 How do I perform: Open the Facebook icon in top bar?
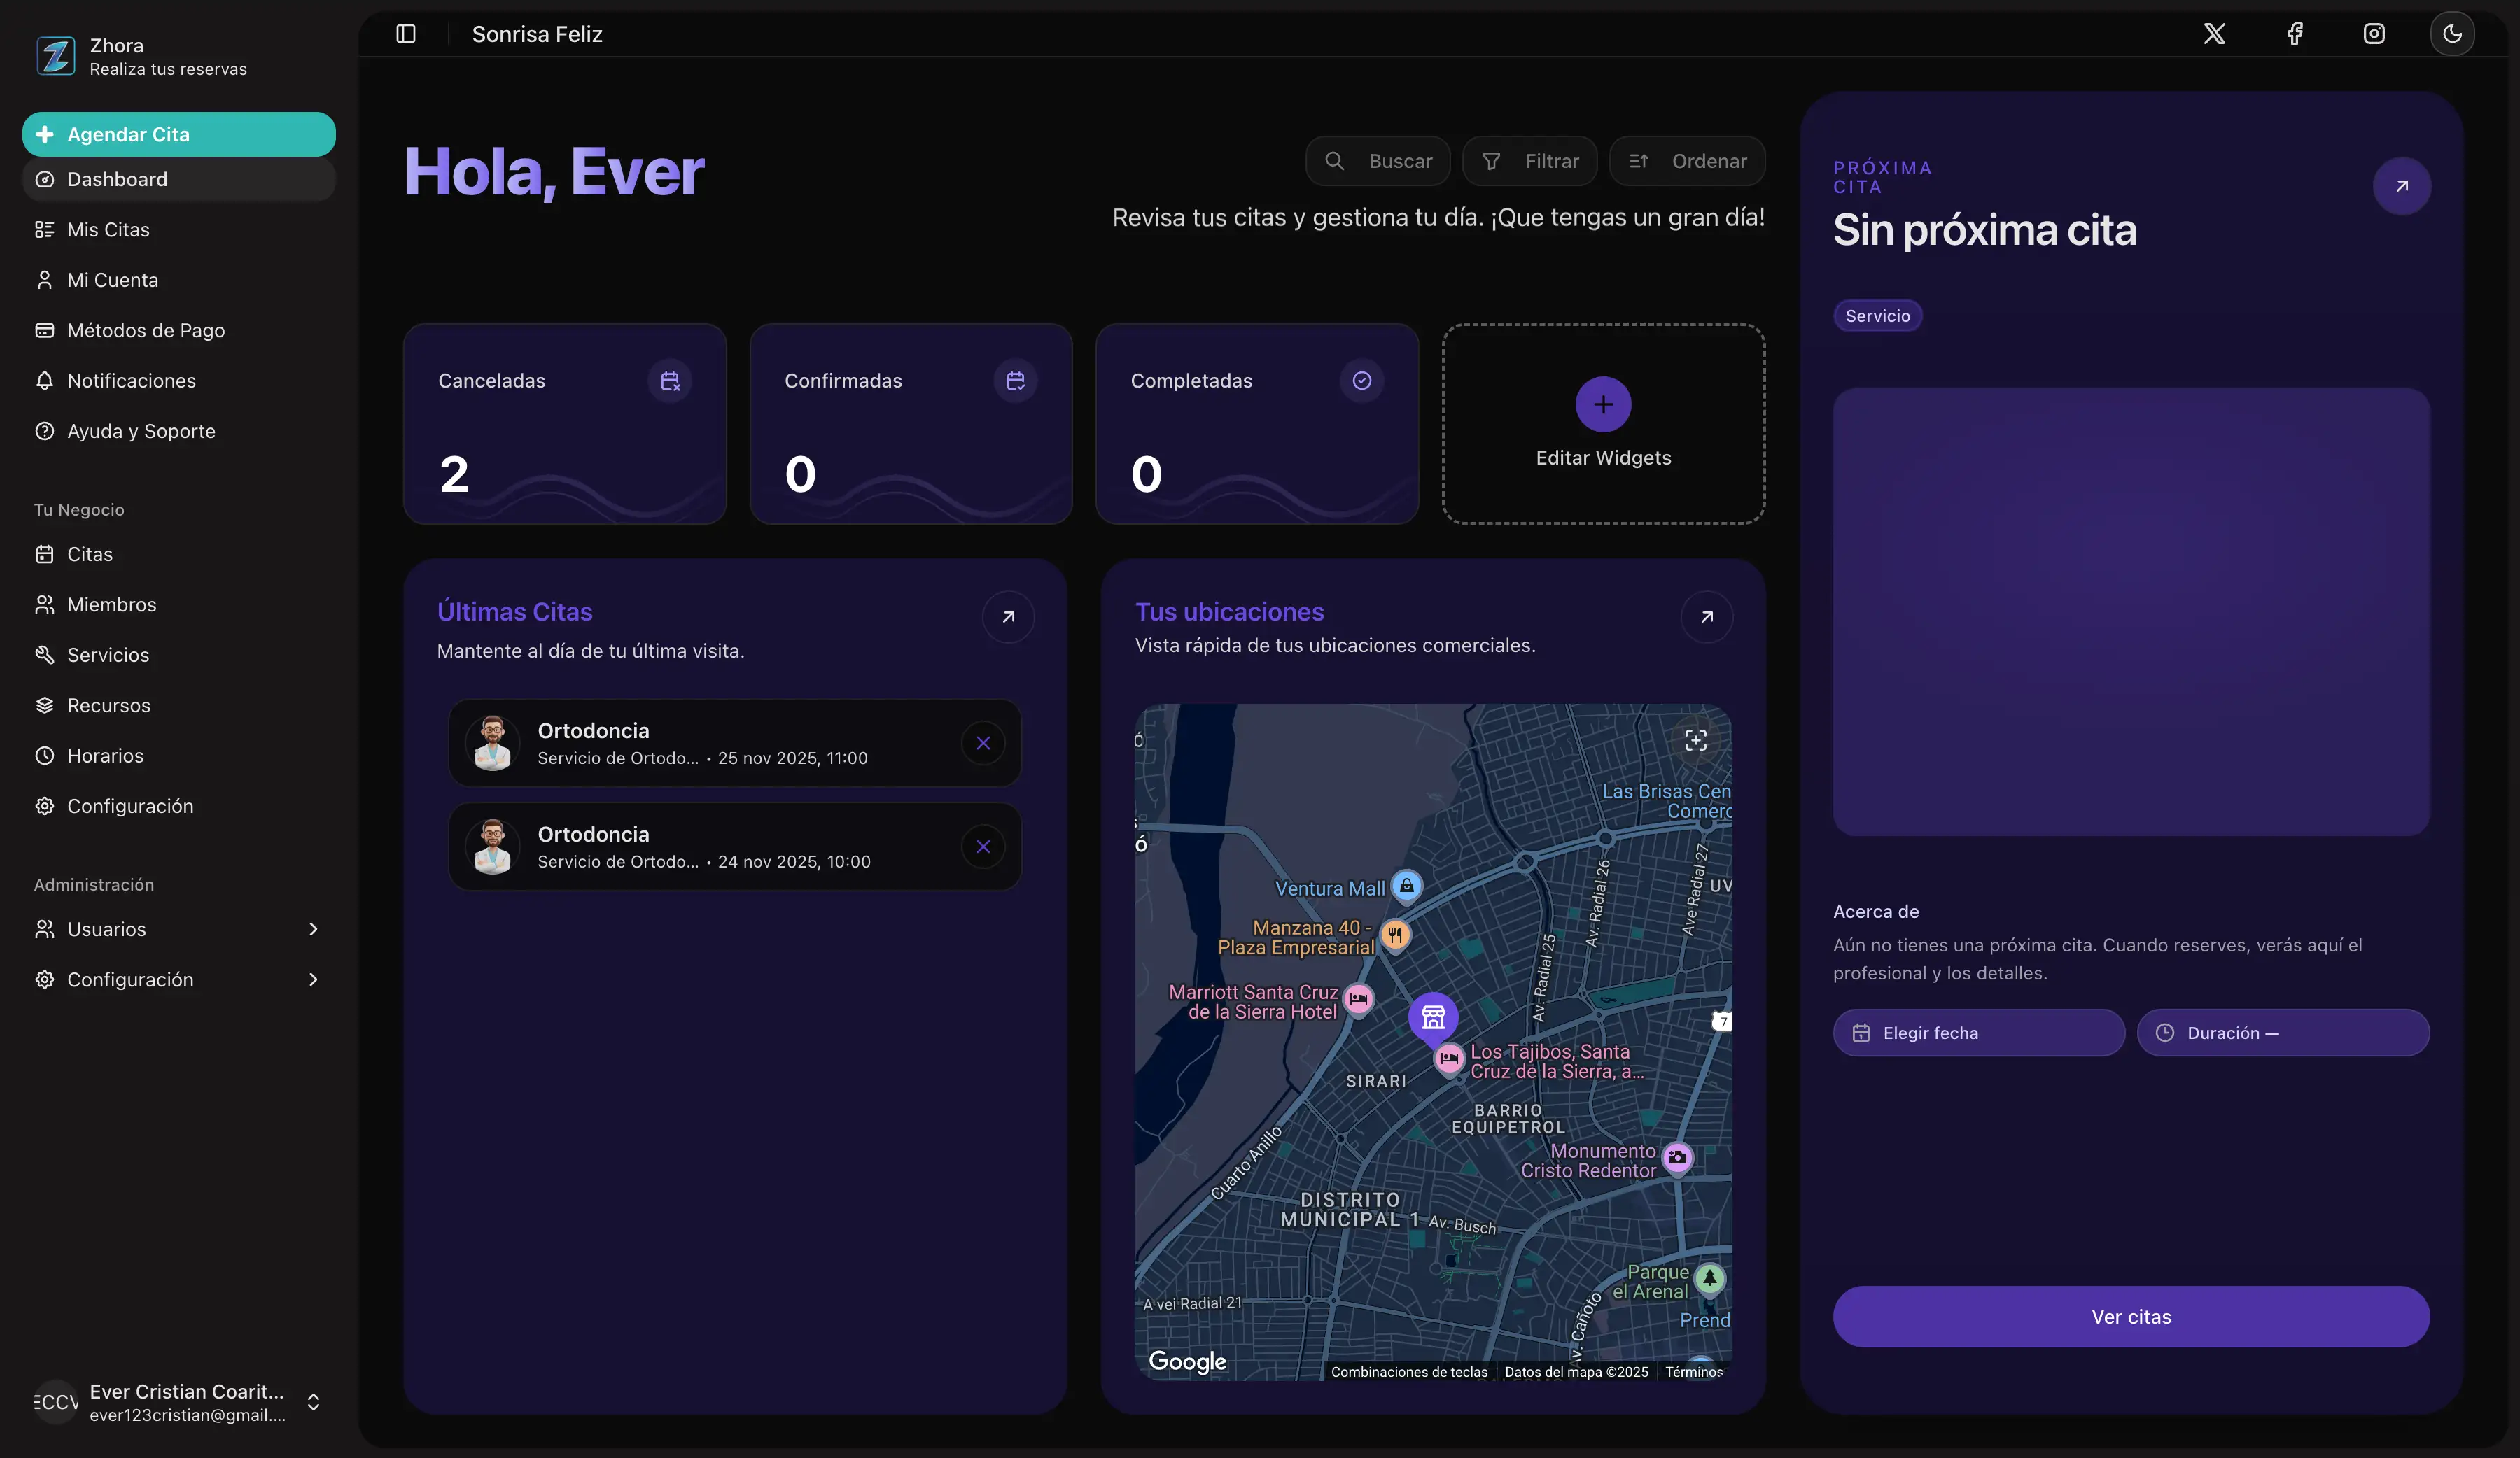(2295, 33)
